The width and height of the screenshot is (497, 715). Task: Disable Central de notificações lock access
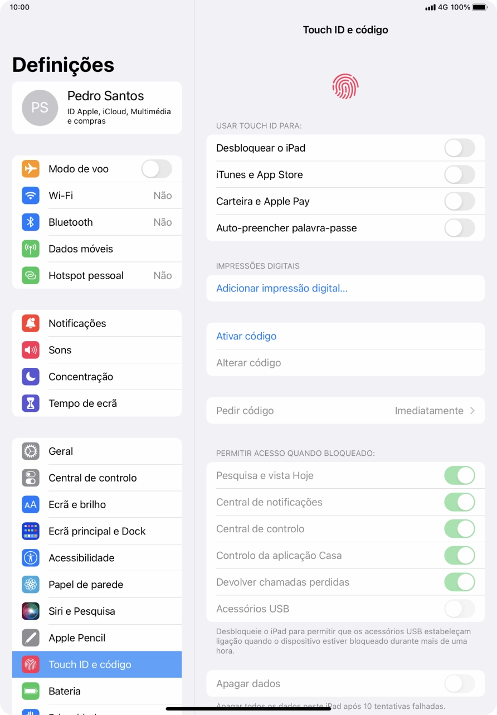coord(459,502)
